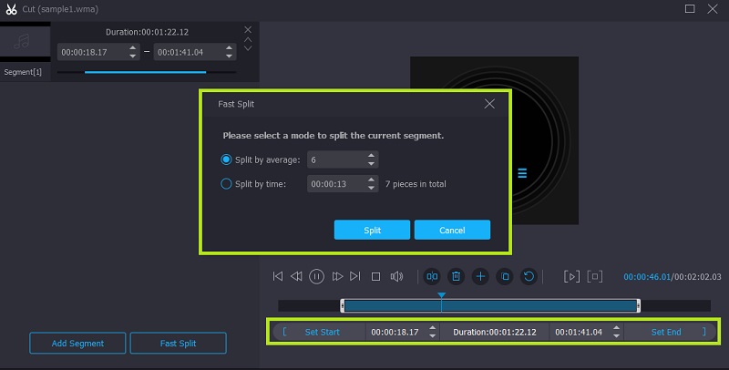This screenshot has width=729, height=370.
Task: Delete segment using the trash icon
Action: pos(457,276)
